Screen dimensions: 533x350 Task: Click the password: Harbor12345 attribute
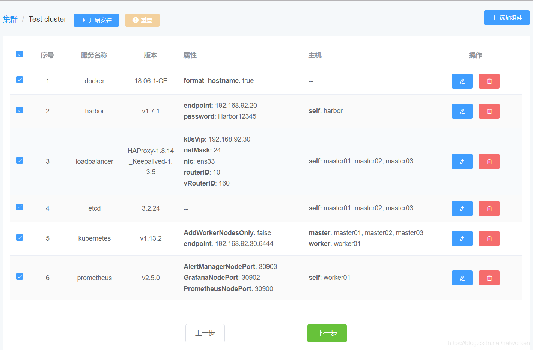pos(220,116)
